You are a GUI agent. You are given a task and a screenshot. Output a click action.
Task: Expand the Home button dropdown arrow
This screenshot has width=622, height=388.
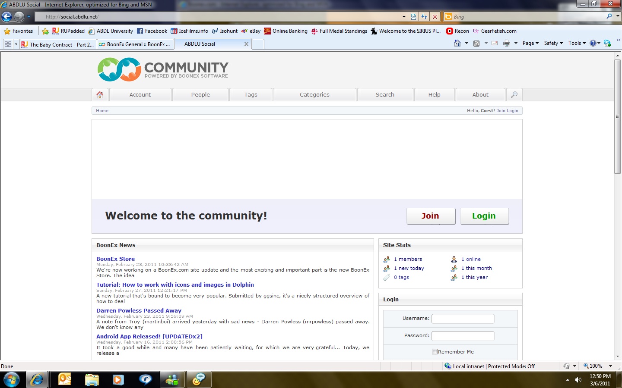tap(466, 43)
